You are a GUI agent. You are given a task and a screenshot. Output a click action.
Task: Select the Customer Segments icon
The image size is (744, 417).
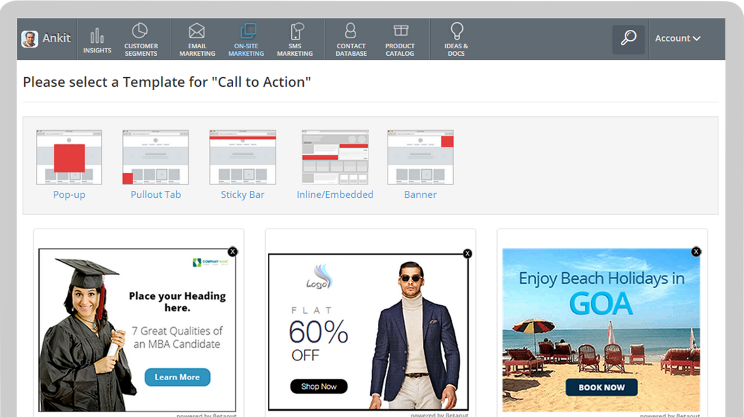point(140,38)
